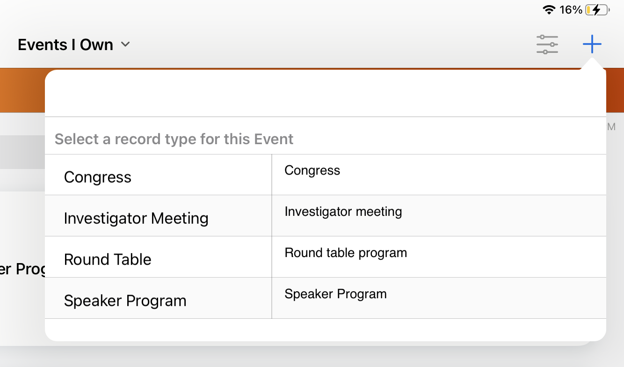Tap the blue plus add-event icon
The height and width of the screenshot is (367, 624).
click(592, 44)
